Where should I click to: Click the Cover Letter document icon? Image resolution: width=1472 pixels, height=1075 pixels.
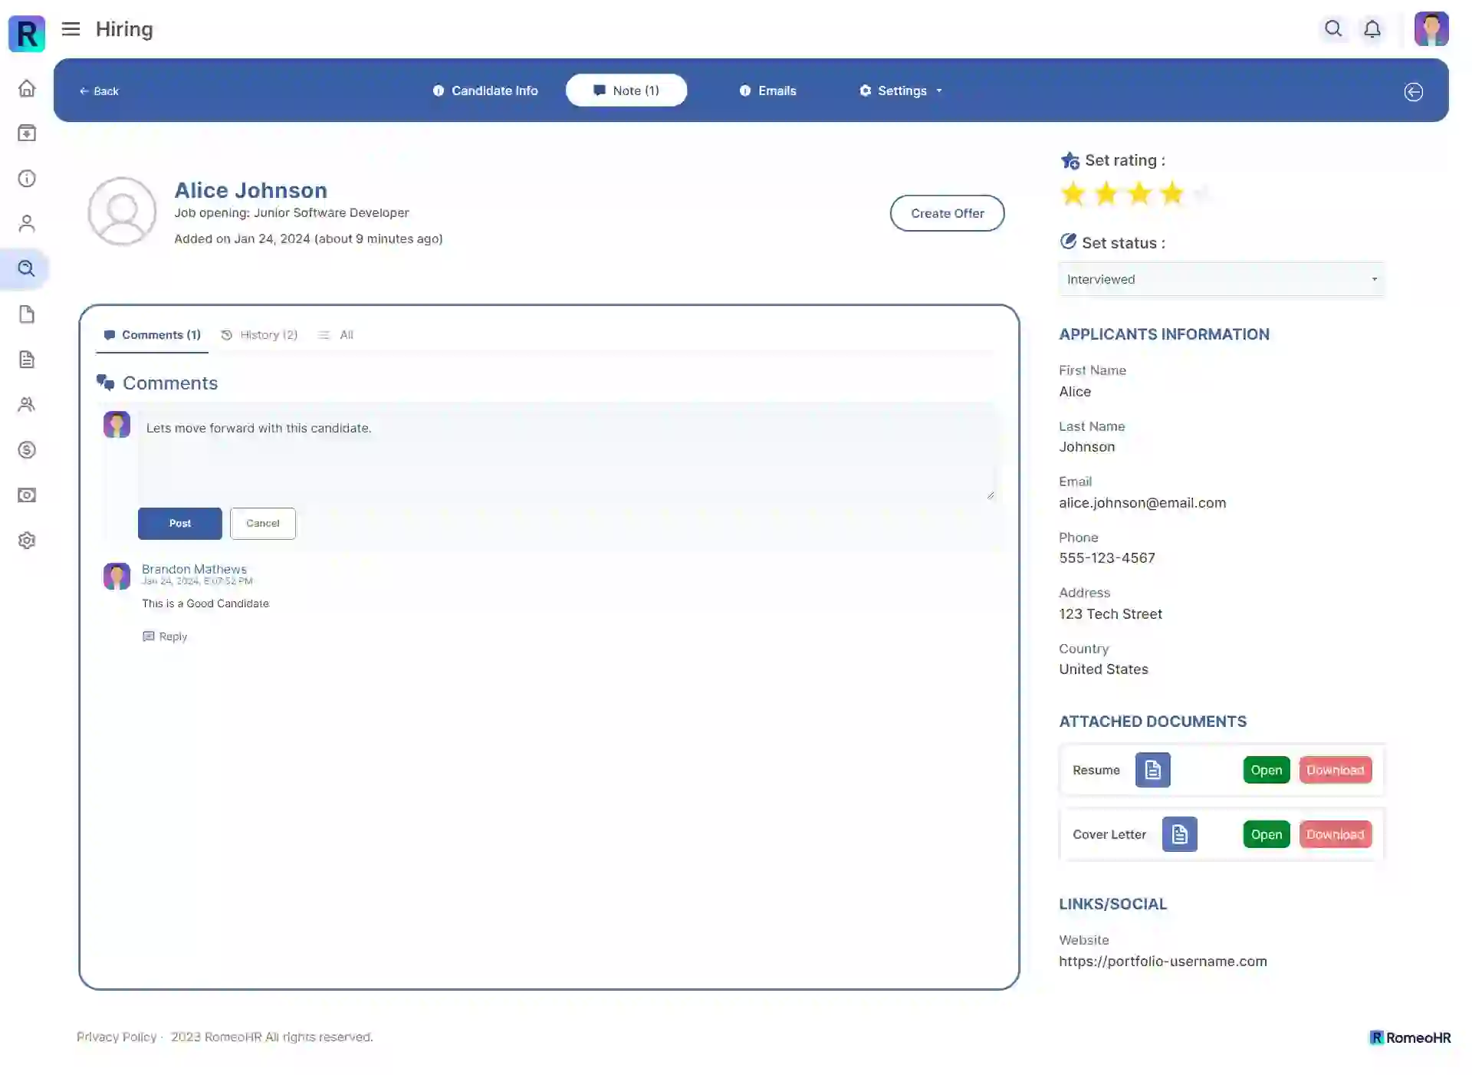click(x=1180, y=834)
